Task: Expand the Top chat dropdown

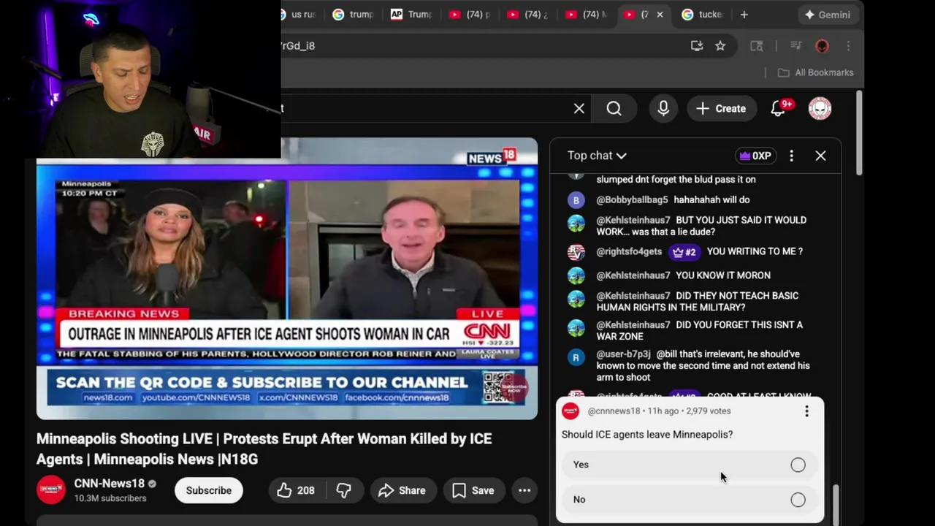Action: tap(597, 156)
